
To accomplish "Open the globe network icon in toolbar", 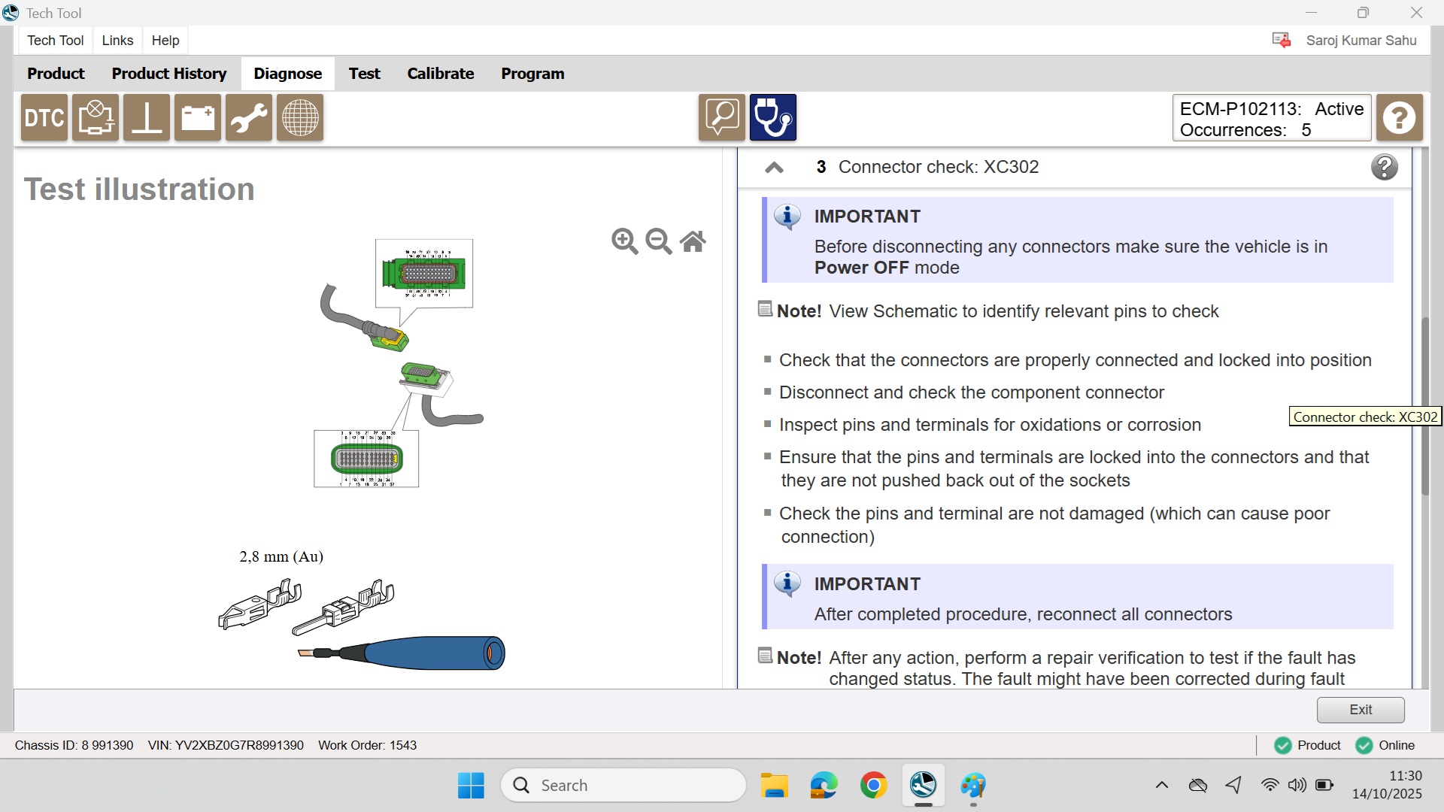I will 300,118.
